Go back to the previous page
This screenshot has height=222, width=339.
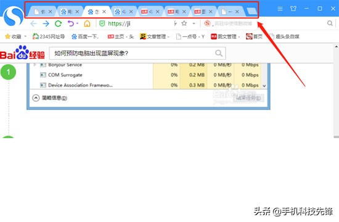click(33, 23)
